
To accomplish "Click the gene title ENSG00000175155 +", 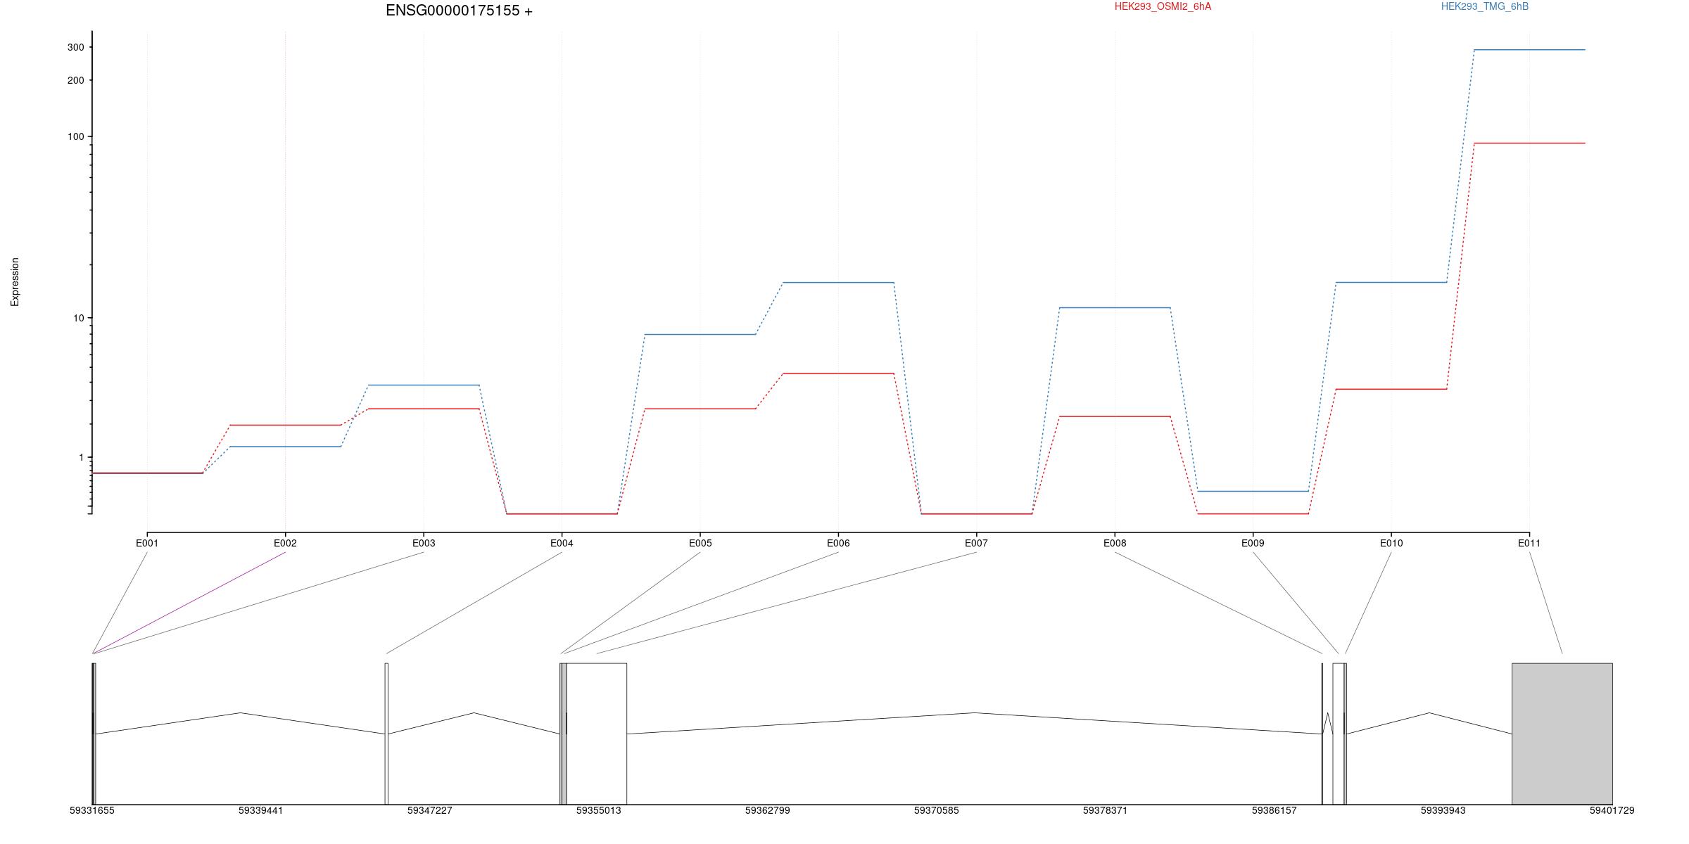I will pyautogui.click(x=459, y=11).
